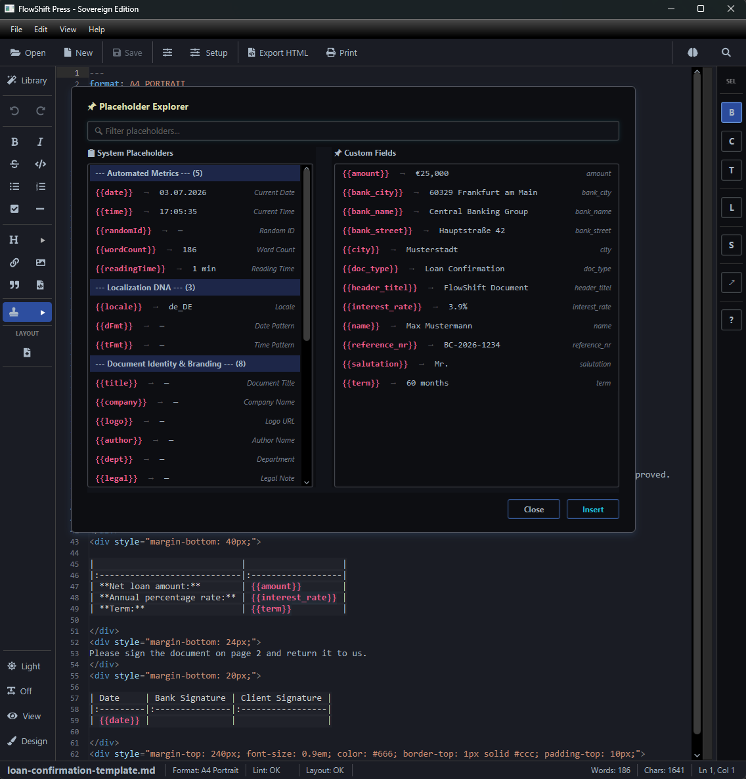This screenshot has height=779, width=746.
Task: Select the {{reference_nr}} custom field
Action: point(476,345)
